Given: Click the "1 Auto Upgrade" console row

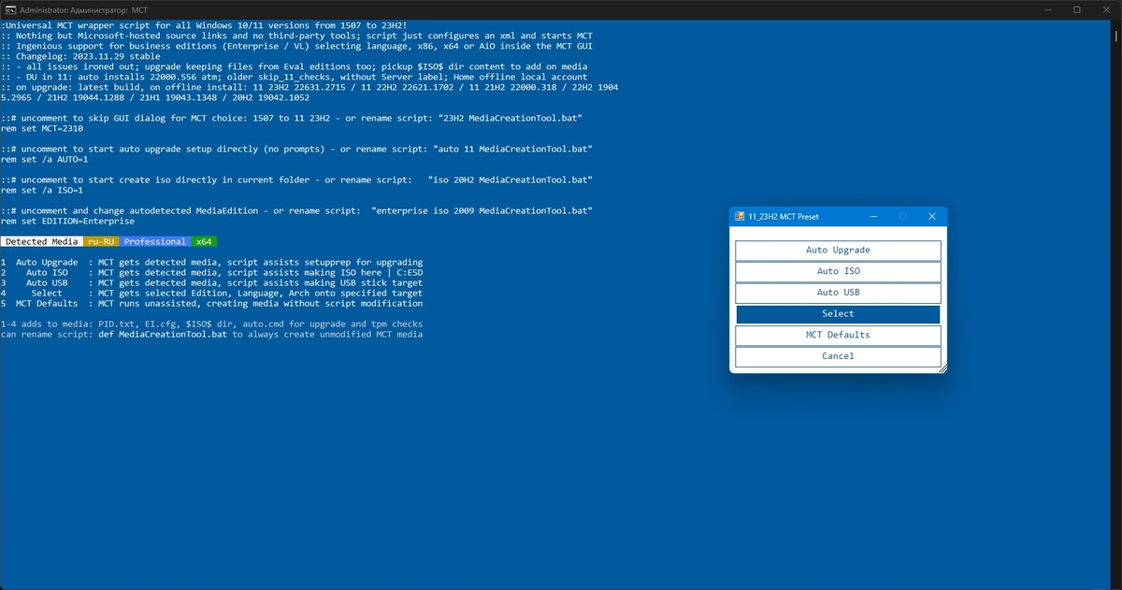Looking at the screenshot, I should [212, 263].
